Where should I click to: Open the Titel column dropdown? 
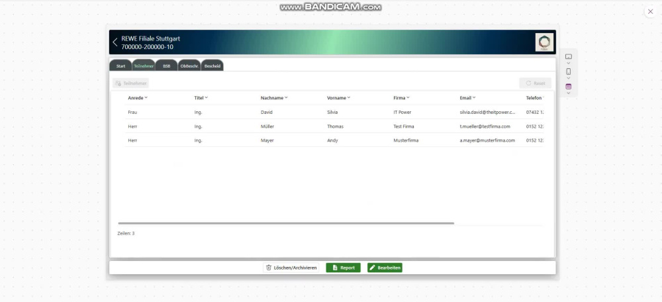pos(206,97)
